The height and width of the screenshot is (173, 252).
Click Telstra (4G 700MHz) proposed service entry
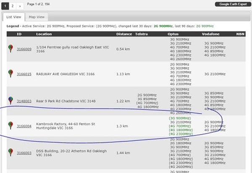[x=147, y=103]
